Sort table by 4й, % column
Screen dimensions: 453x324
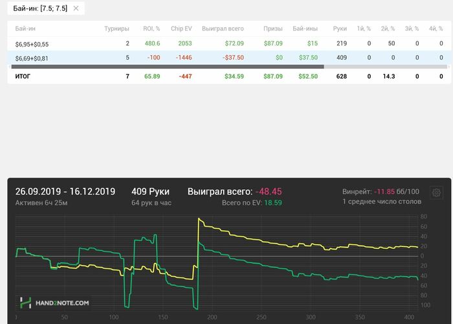click(436, 29)
